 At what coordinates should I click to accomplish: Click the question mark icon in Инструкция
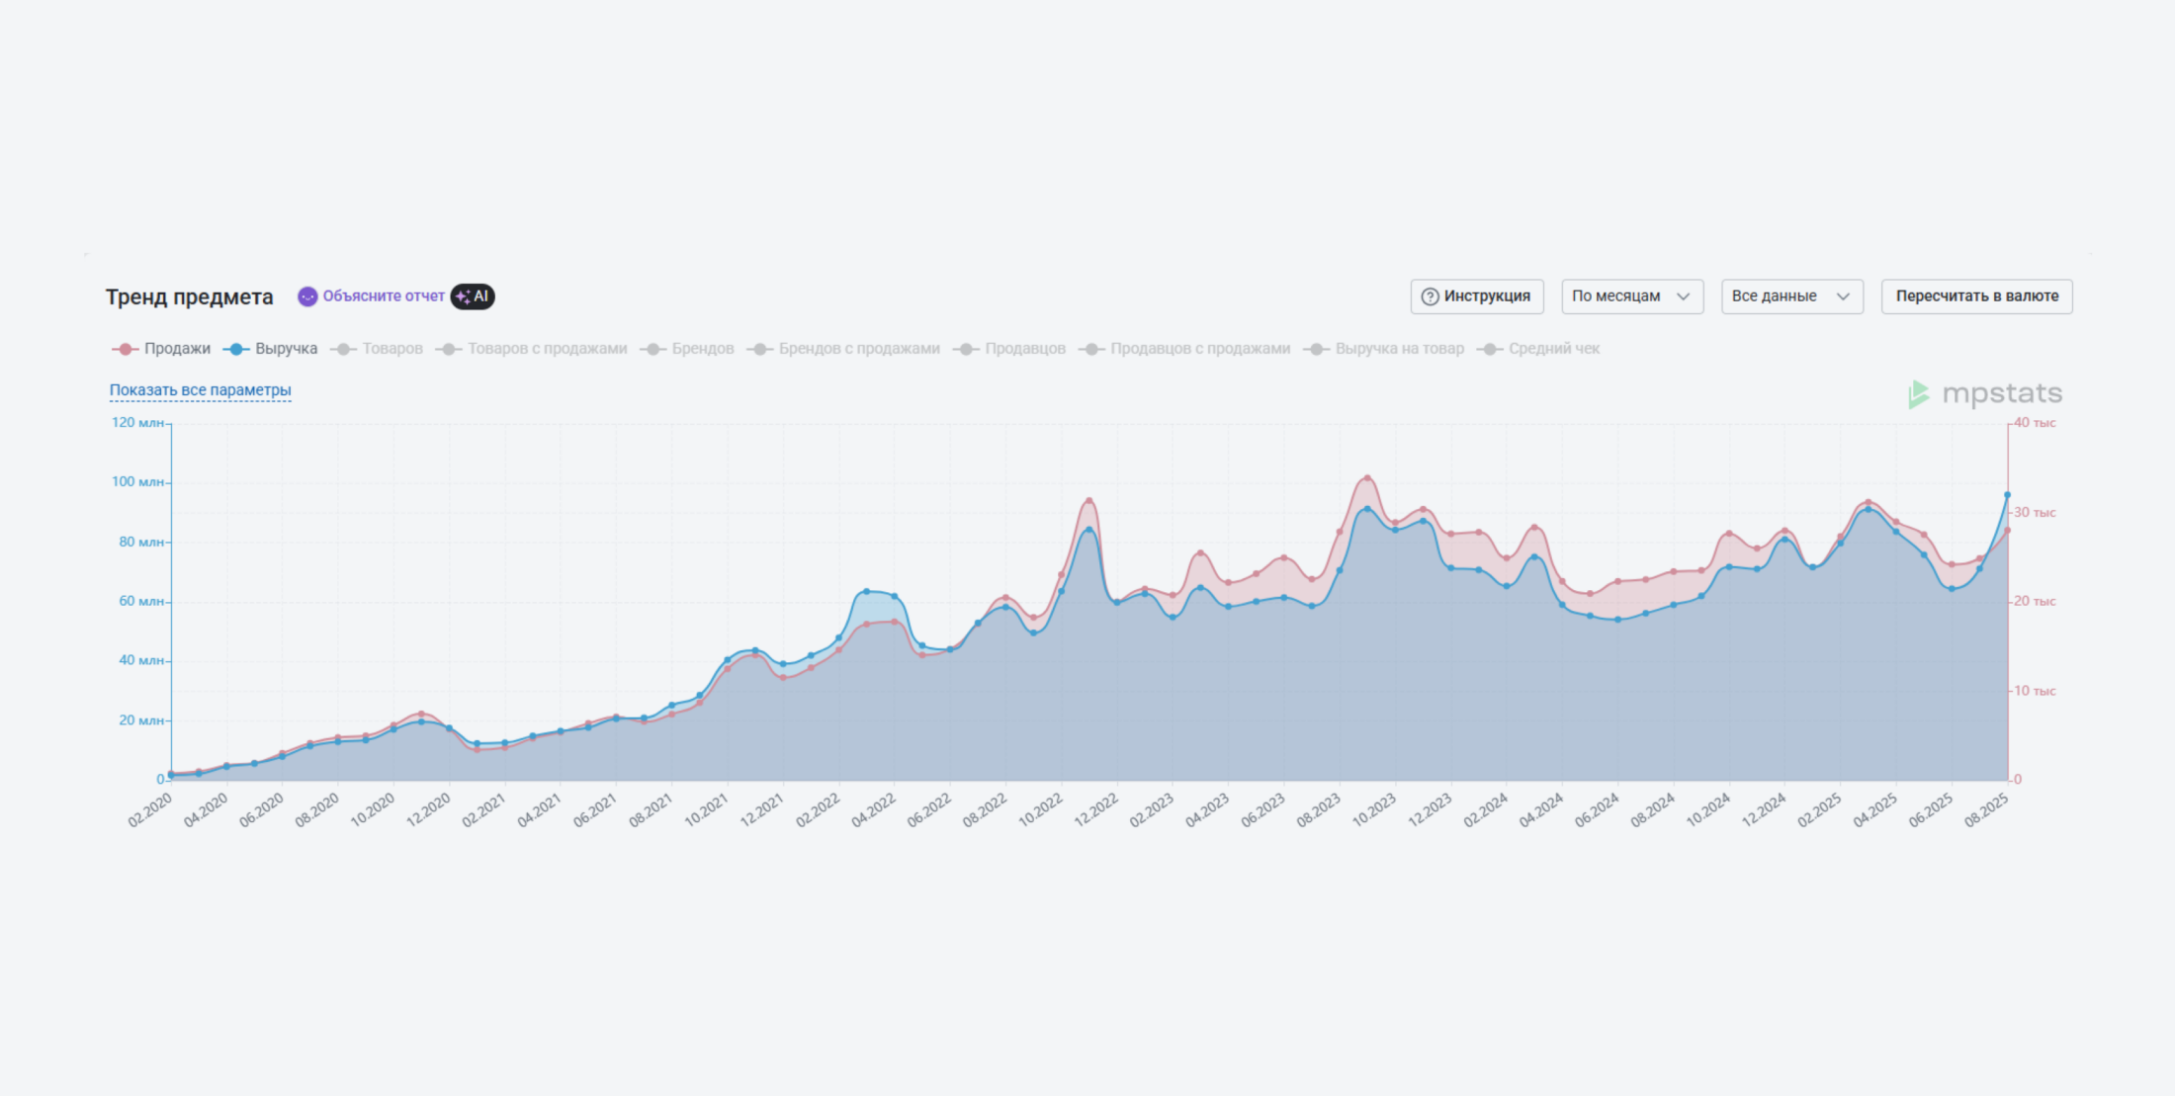click(1430, 296)
